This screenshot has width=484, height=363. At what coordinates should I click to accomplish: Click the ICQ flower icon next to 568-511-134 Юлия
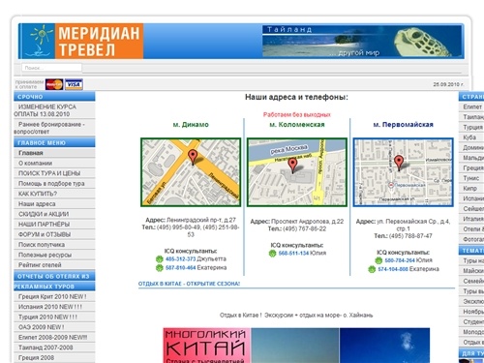click(x=272, y=254)
